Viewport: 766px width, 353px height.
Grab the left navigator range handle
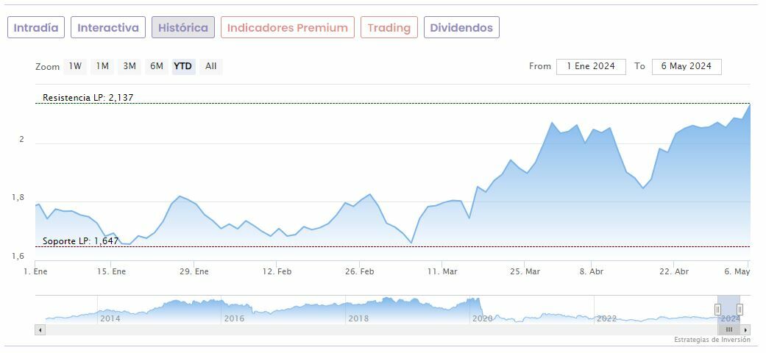(718, 310)
